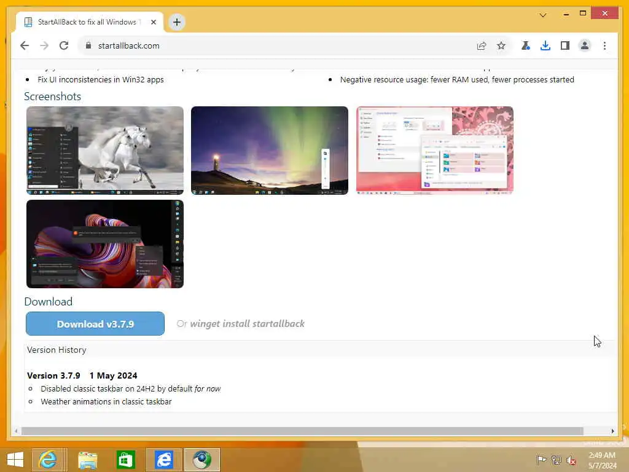629x472 pixels.
Task: Open Action Center flag icon
Action: click(541, 460)
